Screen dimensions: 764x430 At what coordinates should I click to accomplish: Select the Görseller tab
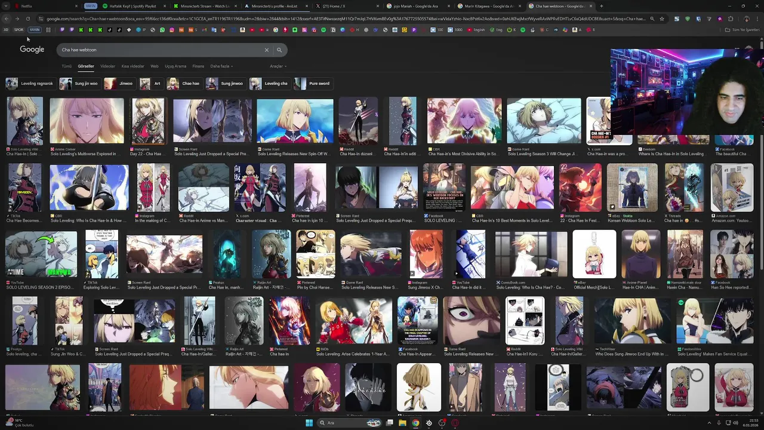click(86, 66)
